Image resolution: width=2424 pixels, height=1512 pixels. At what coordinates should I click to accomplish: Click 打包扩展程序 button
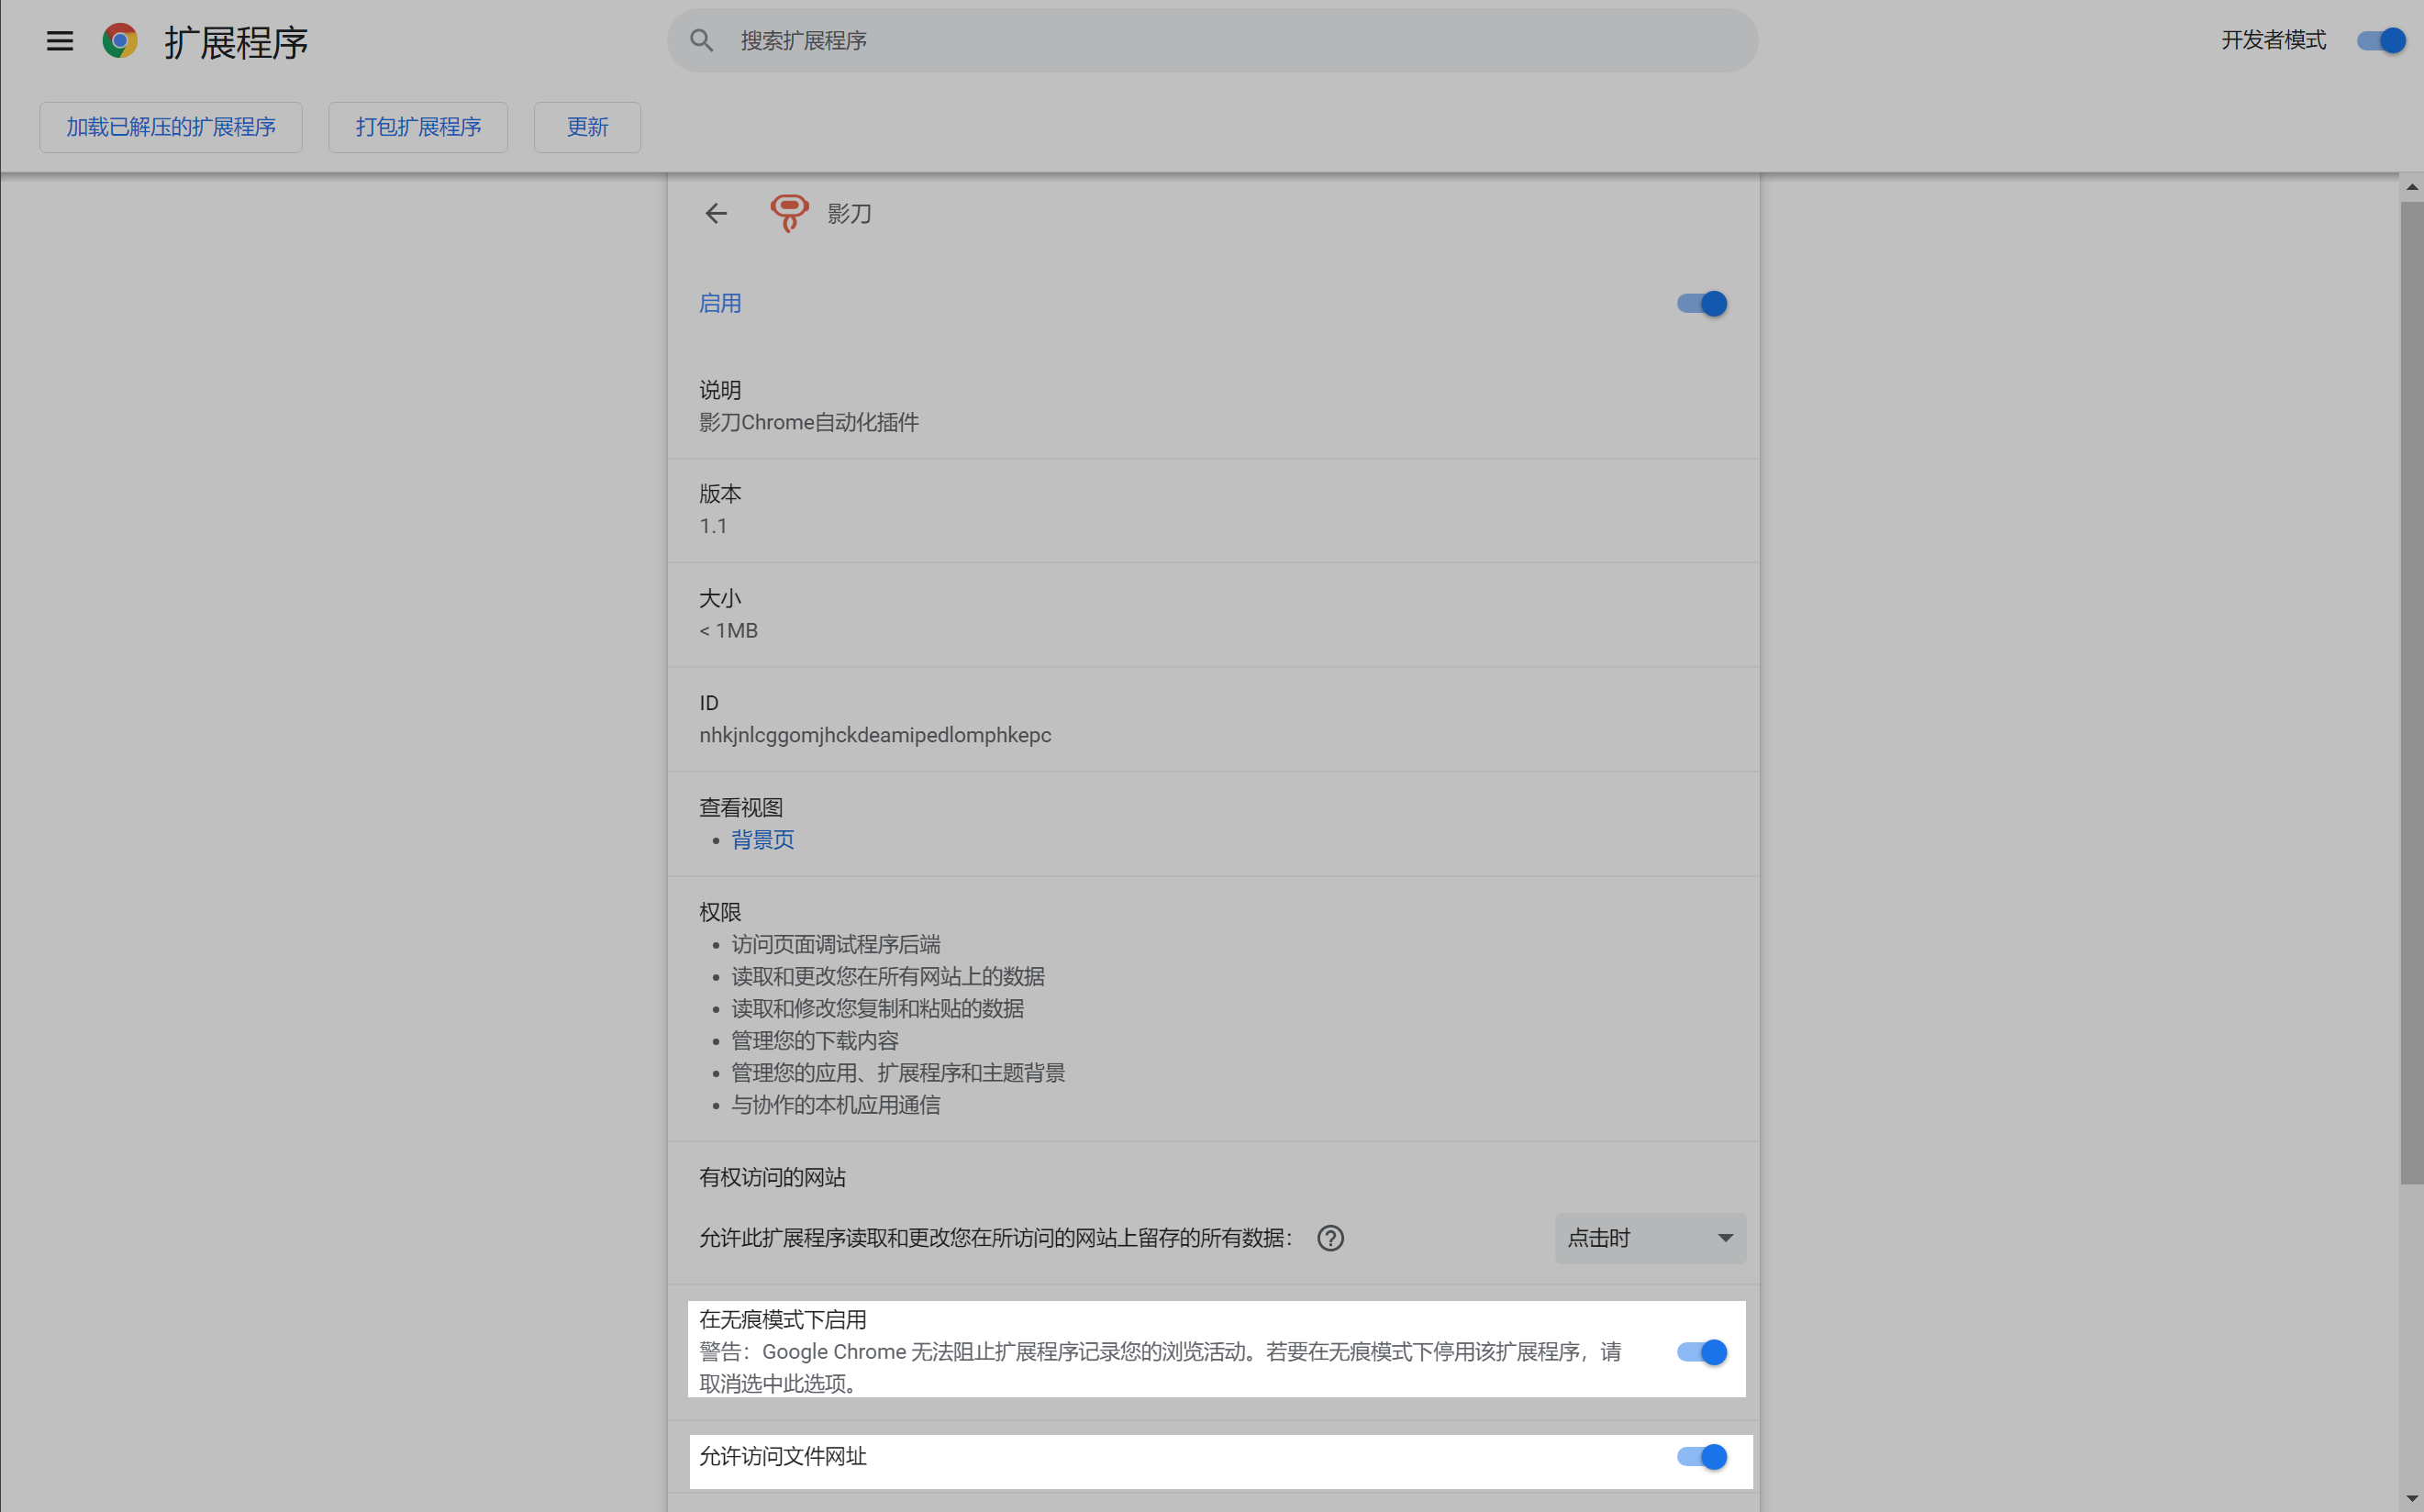(418, 127)
